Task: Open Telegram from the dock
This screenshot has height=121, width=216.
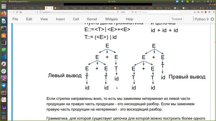Action: click(4, 85)
